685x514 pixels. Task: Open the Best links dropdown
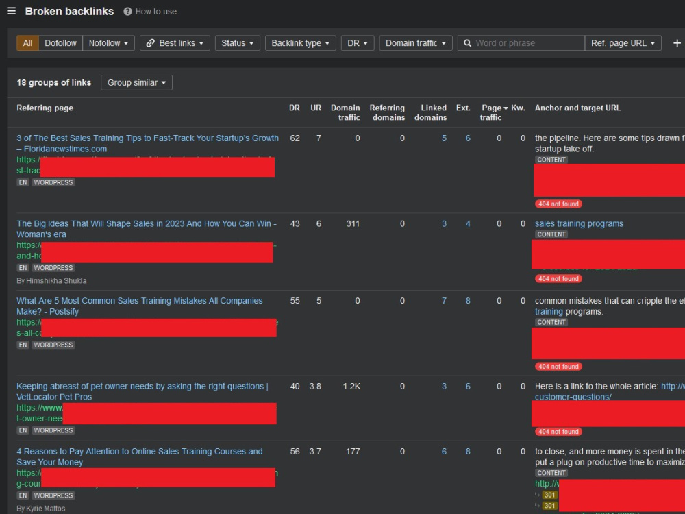pyautogui.click(x=175, y=42)
